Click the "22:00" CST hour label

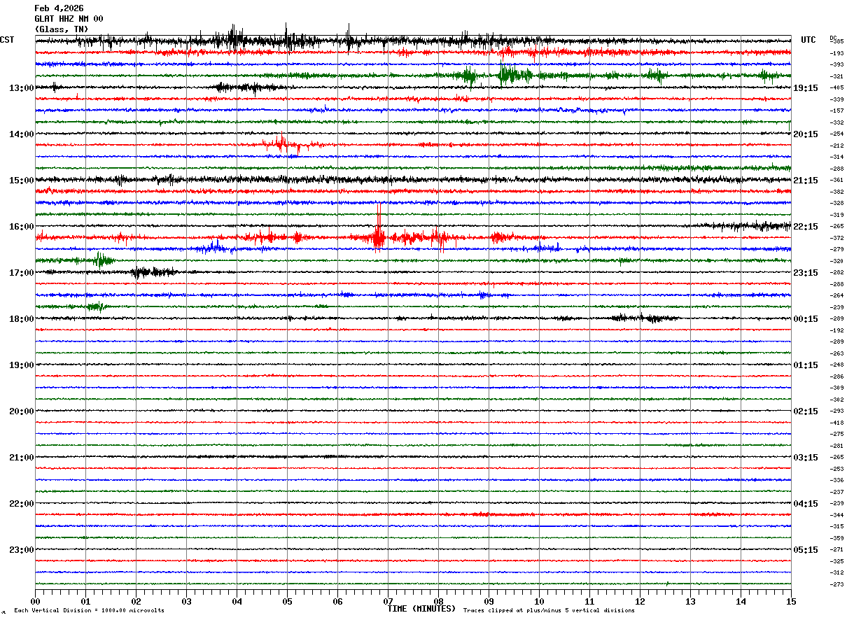pos(22,504)
